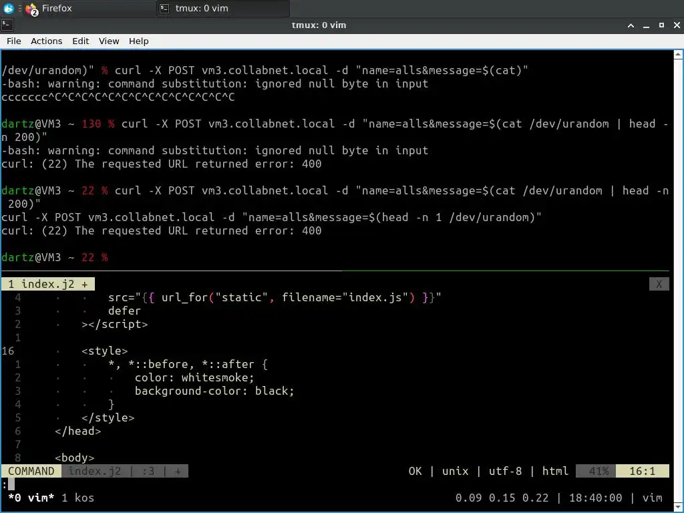Select the 1 kos tmux window

tap(77, 498)
